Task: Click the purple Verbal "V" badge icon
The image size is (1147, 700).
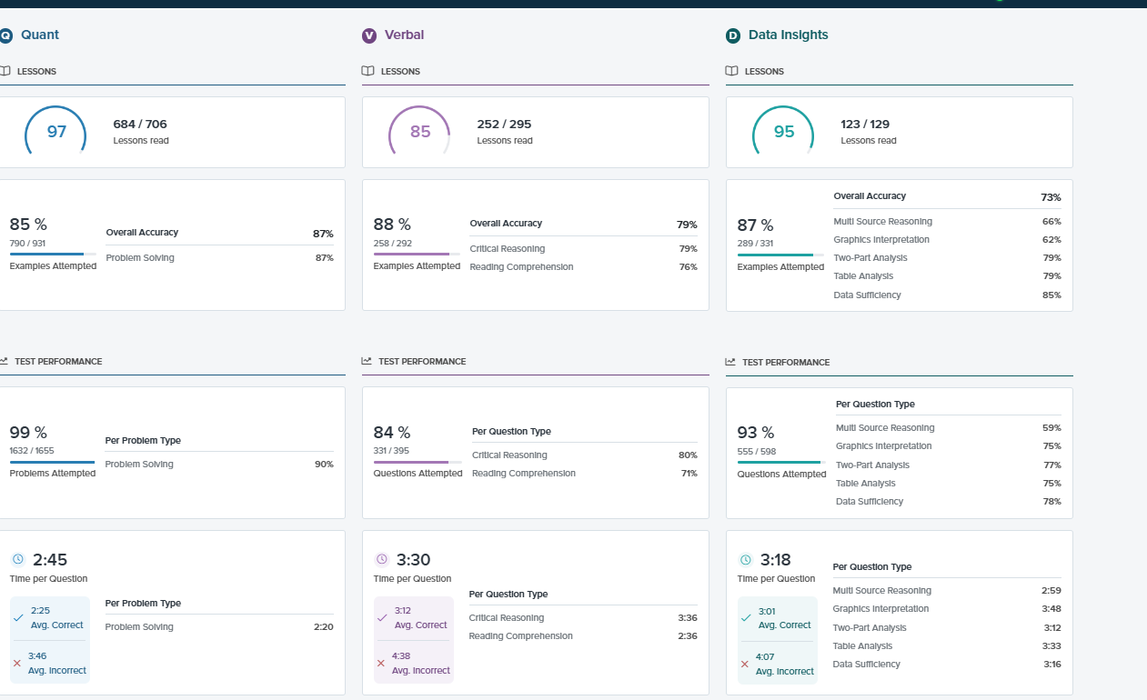Action: (x=368, y=35)
